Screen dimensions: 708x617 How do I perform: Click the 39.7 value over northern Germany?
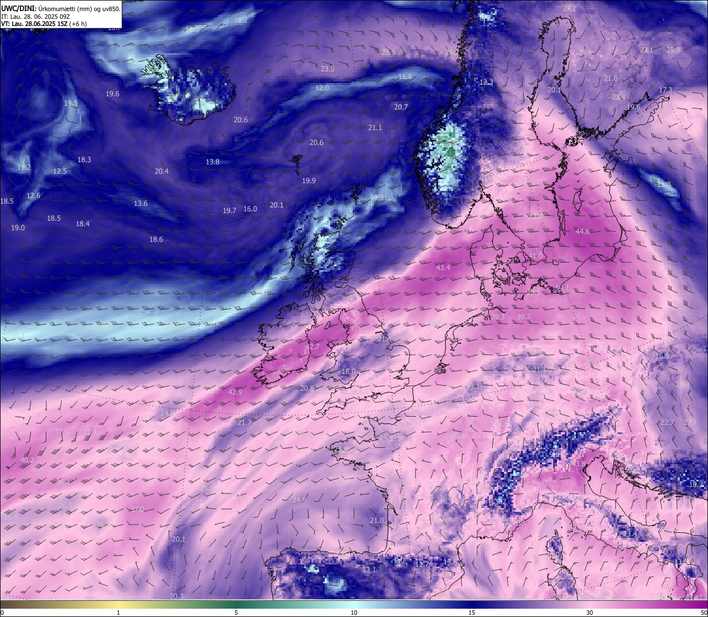click(x=523, y=317)
